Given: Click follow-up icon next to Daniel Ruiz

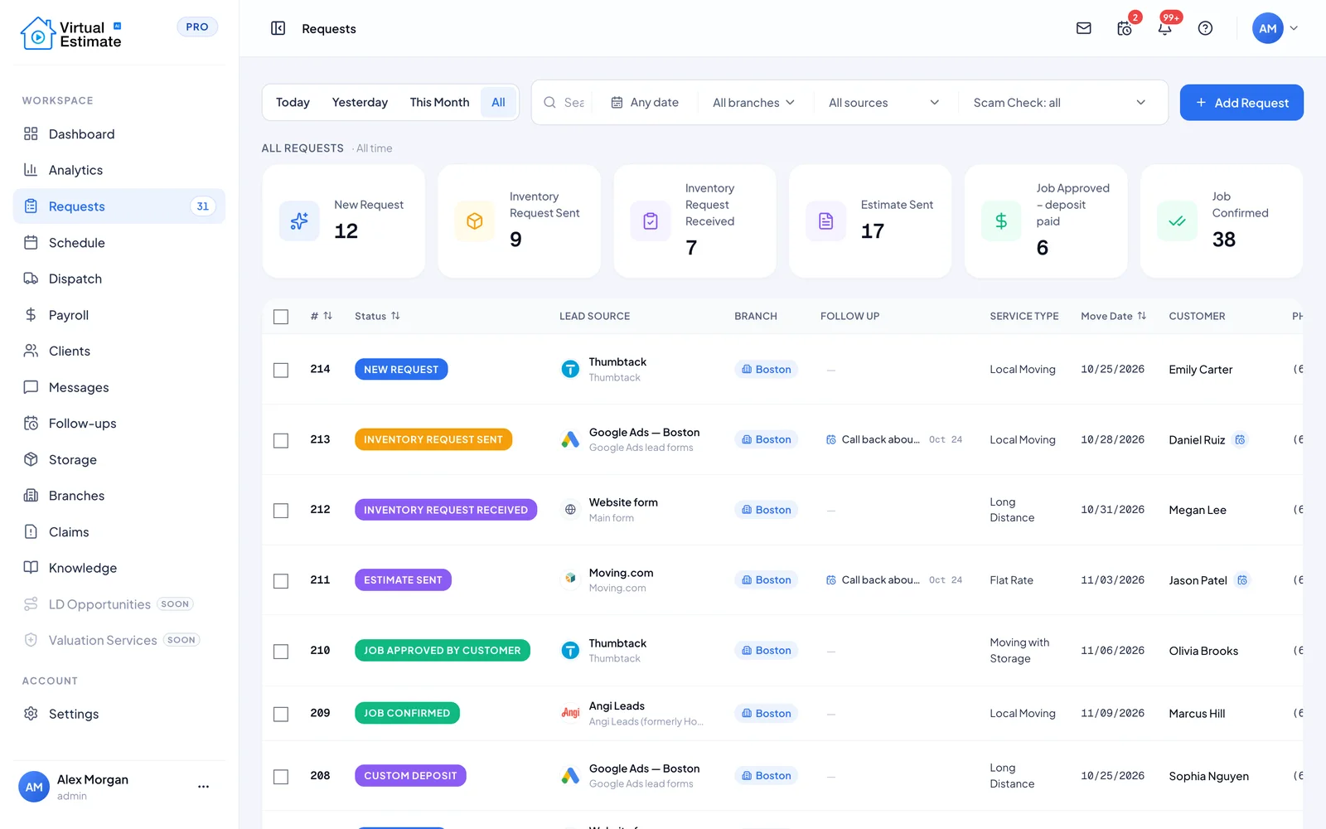Looking at the screenshot, I should coord(1240,439).
